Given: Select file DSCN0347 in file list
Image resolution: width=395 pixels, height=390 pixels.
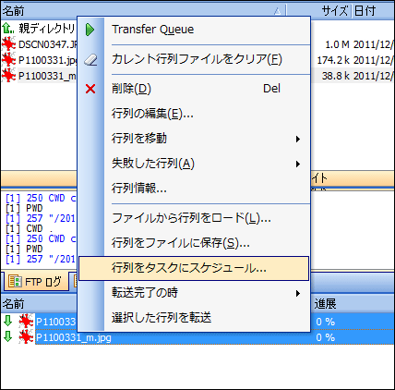Looking at the screenshot, I should click(x=48, y=44).
